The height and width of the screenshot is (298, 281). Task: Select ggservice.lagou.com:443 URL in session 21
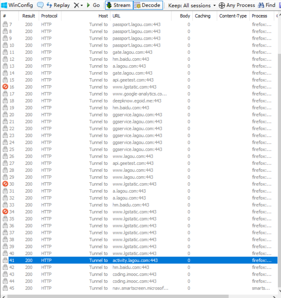137,122
